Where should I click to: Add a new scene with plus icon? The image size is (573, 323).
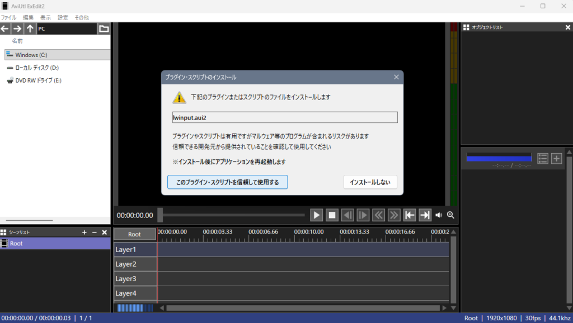[84, 232]
